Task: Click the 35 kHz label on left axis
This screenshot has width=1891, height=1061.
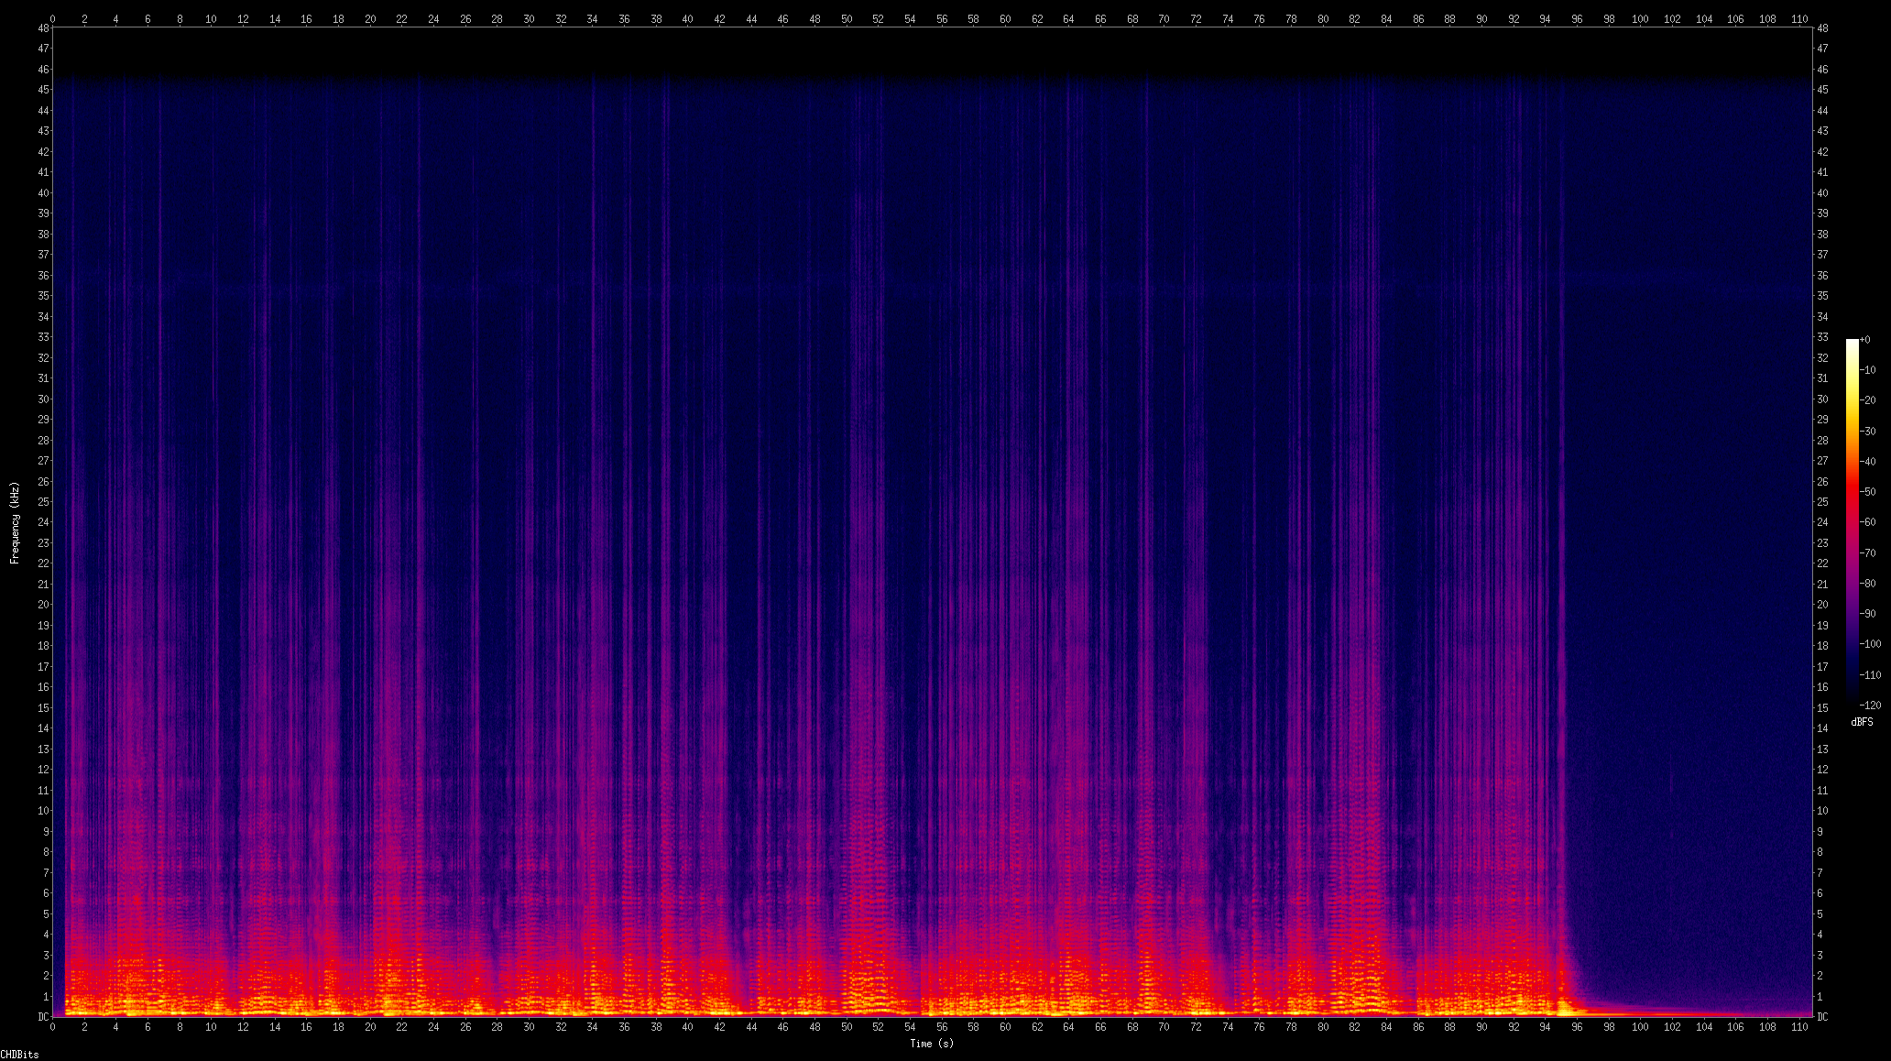Action: [x=43, y=296]
